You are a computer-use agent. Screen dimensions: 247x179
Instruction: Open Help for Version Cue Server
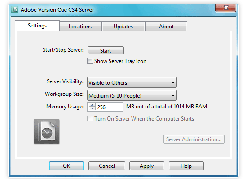coord(186,166)
